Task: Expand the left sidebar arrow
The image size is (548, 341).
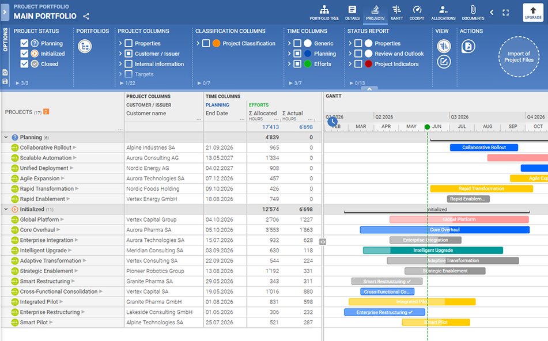Action: point(5,12)
